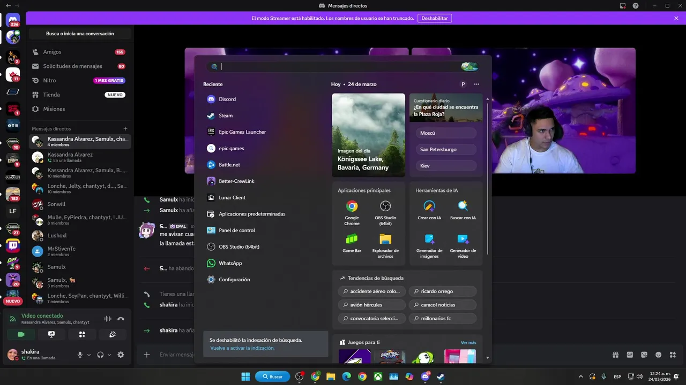Click the Discord message attachment plus button

pyautogui.click(x=147, y=355)
